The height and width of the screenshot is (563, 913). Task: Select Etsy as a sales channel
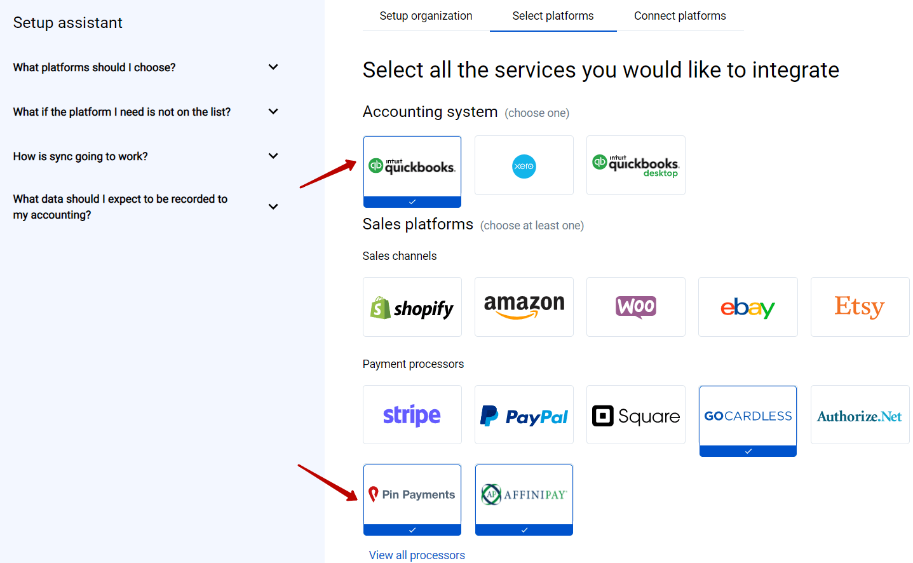[x=860, y=307]
